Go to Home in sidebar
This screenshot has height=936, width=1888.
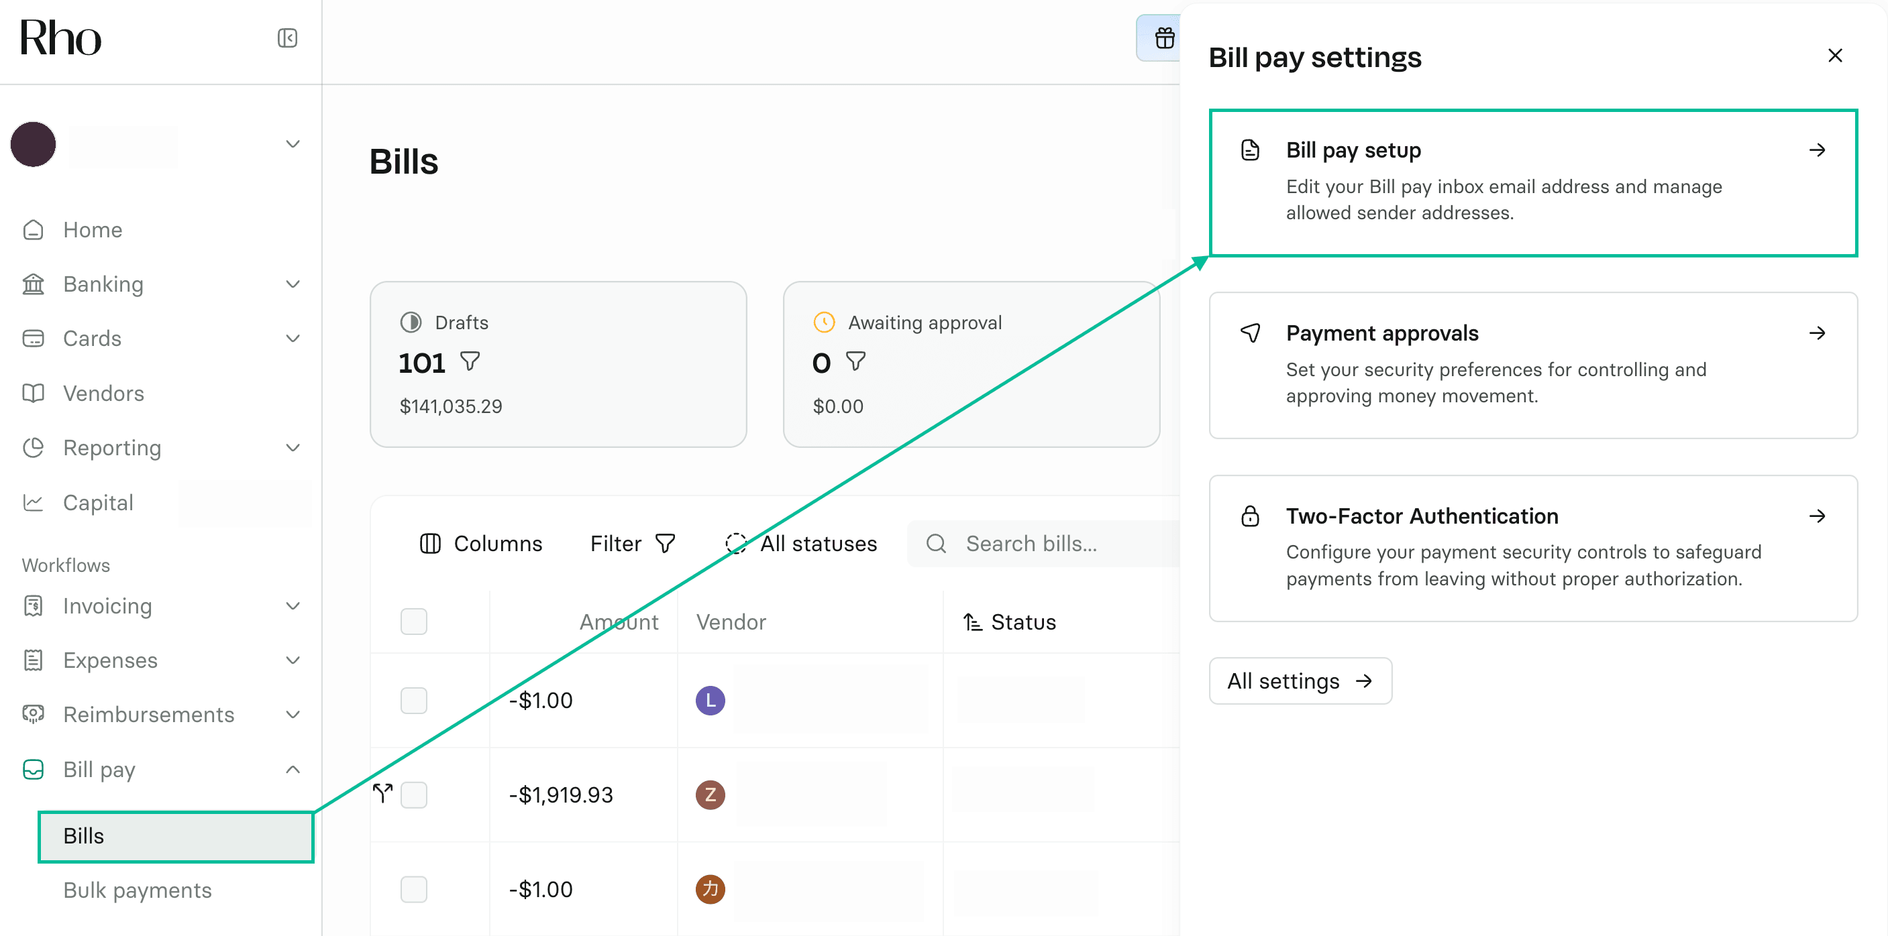click(93, 230)
